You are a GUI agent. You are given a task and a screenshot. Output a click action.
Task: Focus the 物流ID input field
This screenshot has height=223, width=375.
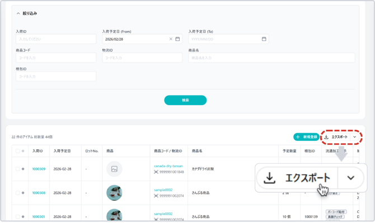pyautogui.click(x=142, y=58)
